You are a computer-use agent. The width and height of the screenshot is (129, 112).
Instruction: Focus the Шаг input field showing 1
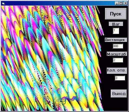tap(116, 31)
